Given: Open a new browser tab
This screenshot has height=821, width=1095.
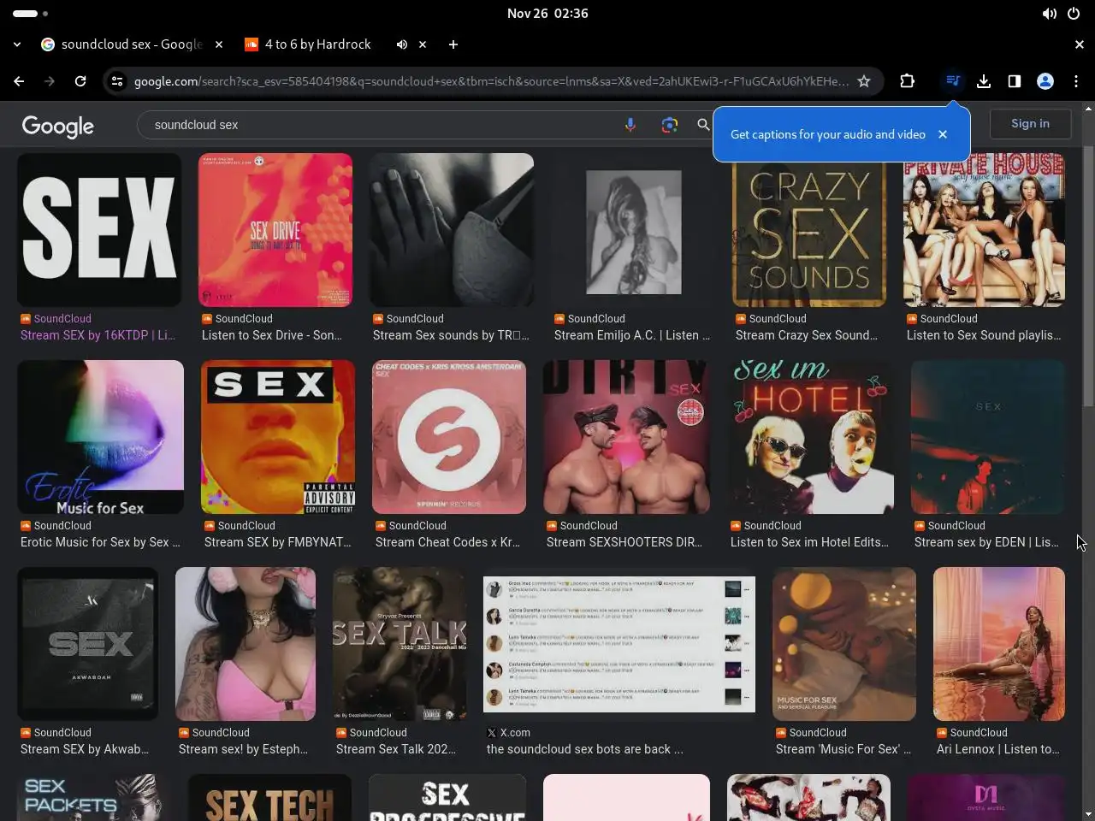Looking at the screenshot, I should (453, 44).
